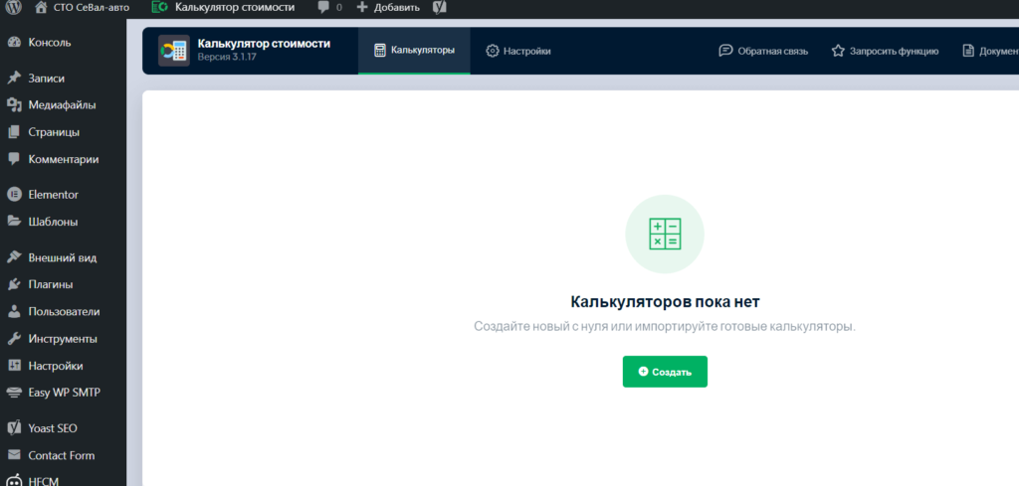Click the Yoast SEO sidebar icon
The width and height of the screenshot is (1019, 486).
(x=14, y=428)
